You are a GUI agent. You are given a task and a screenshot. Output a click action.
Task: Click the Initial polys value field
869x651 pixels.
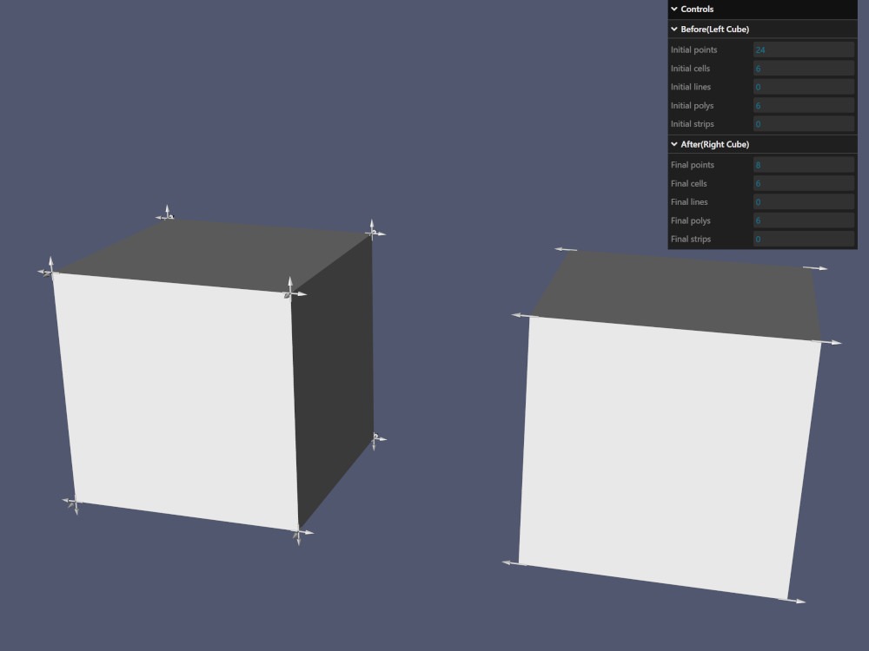pos(803,106)
